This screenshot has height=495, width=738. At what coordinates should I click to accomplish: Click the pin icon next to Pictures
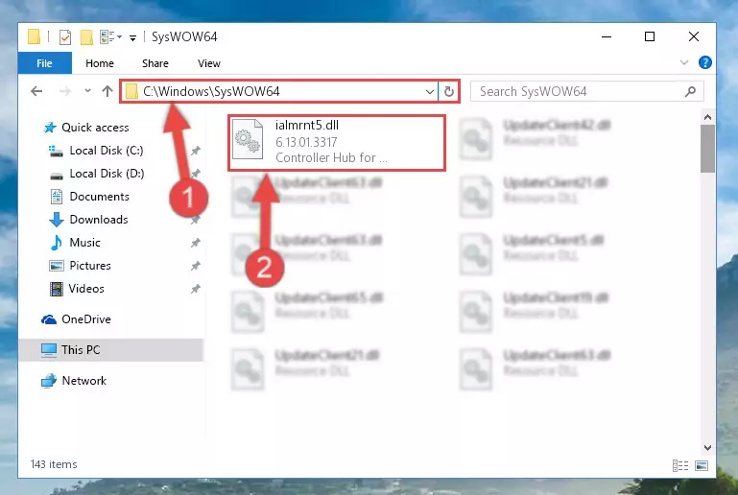click(x=196, y=266)
